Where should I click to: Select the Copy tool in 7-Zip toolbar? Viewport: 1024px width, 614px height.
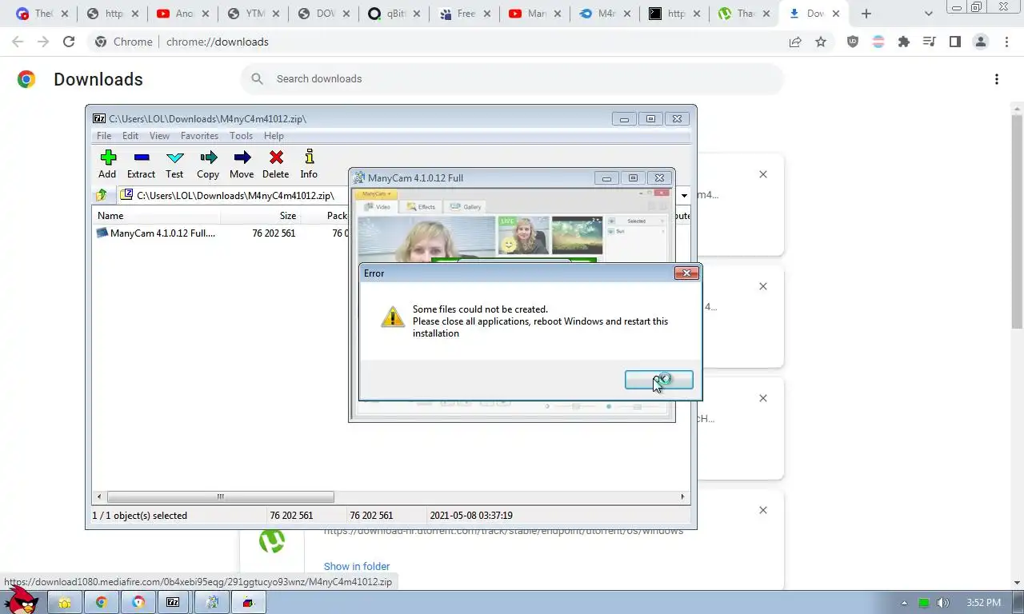point(208,165)
